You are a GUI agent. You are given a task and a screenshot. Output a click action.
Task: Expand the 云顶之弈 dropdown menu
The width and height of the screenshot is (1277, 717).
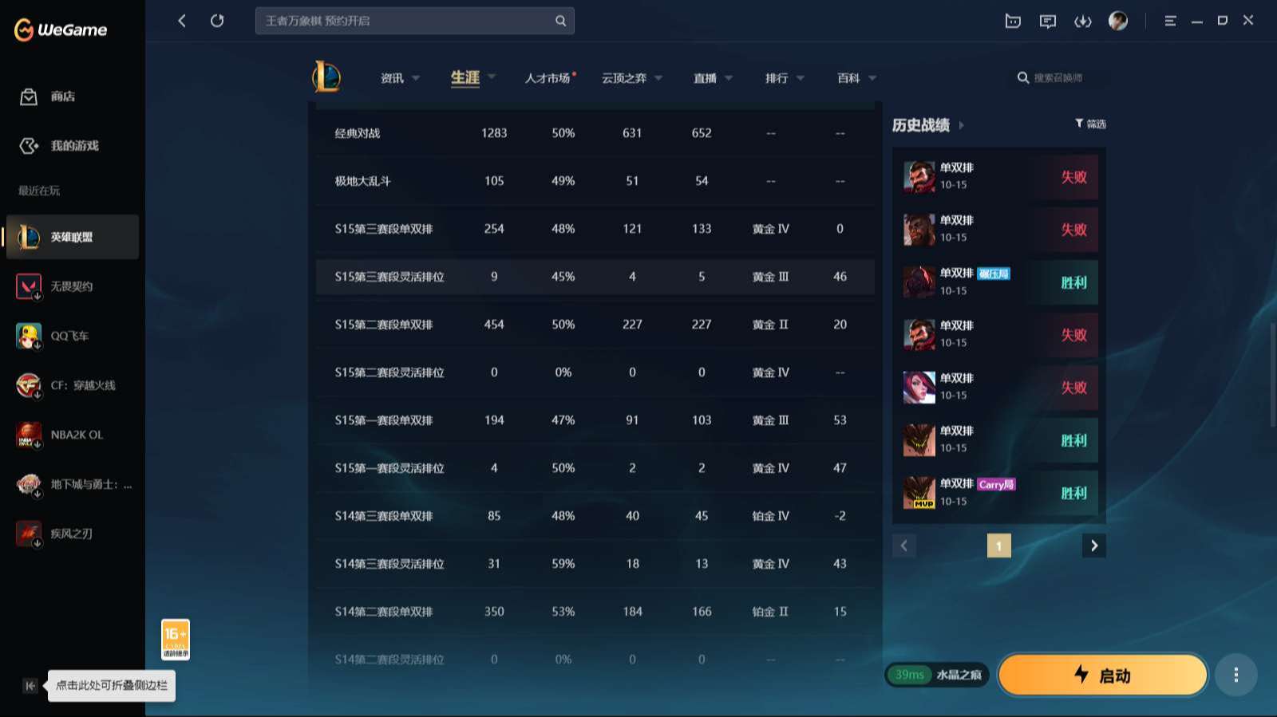click(632, 78)
